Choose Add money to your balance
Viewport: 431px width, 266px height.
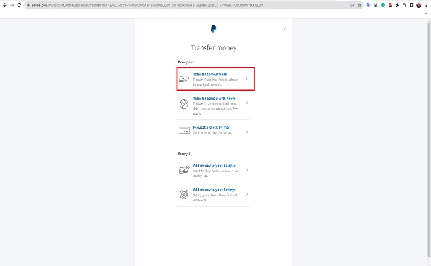coord(214,166)
